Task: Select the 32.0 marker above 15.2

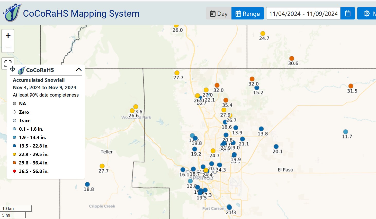Action: click(x=252, y=79)
